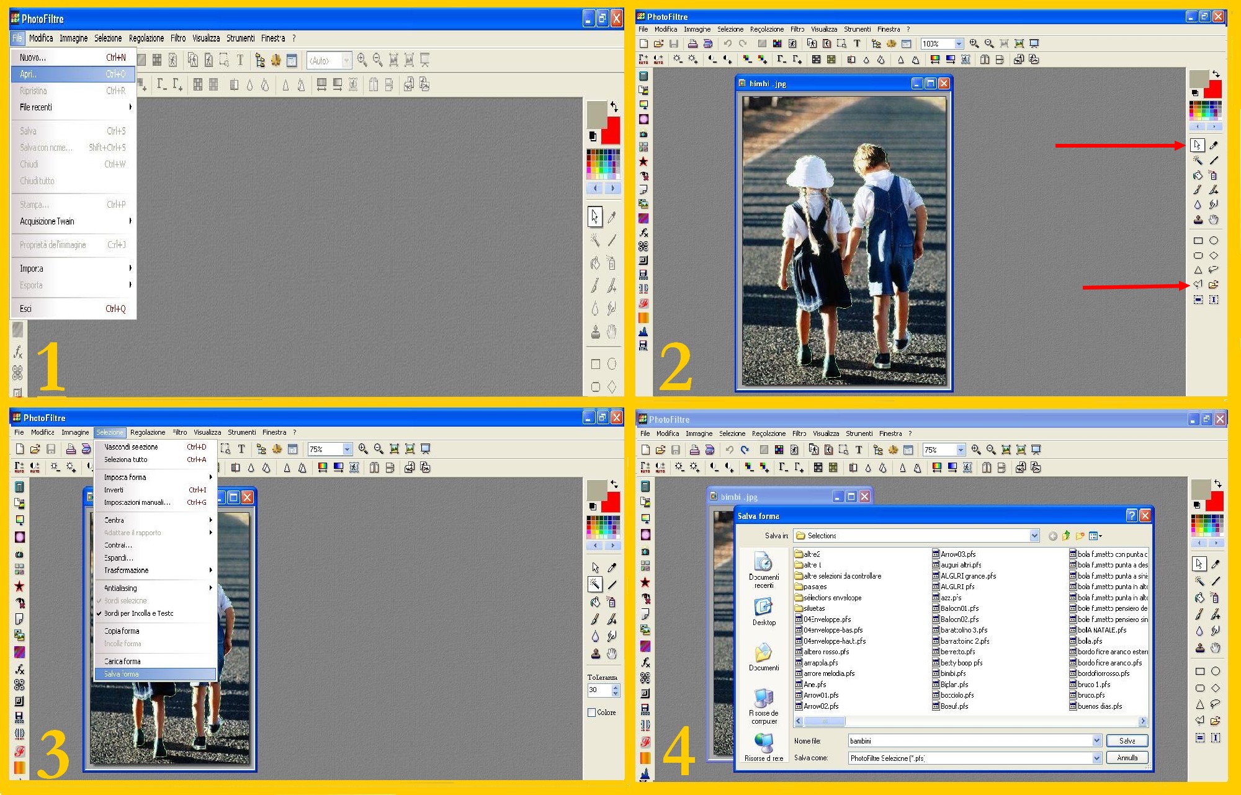Enable the Colore checkbox under Tolleranza
Image resolution: width=1241 pixels, height=795 pixels.
(x=592, y=713)
